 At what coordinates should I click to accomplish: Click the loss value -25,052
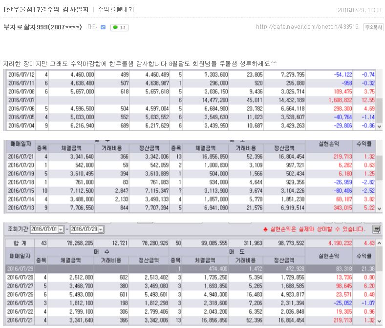tap(343, 303)
